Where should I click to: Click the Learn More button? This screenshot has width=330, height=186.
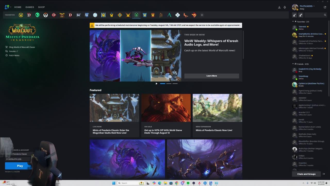pos(212,76)
